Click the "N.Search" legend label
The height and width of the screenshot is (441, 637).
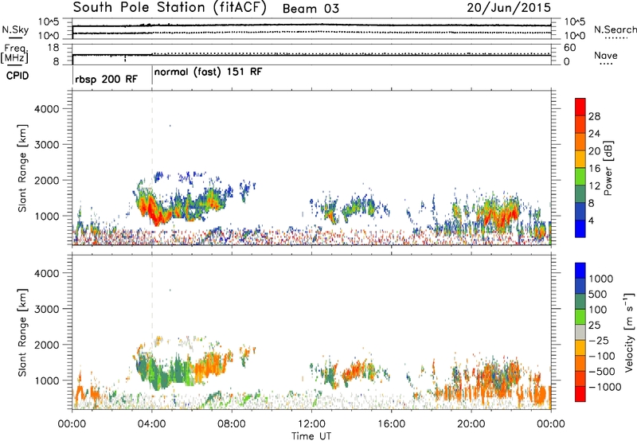[x=615, y=29]
